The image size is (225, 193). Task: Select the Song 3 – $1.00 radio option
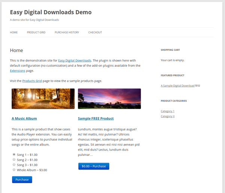(x=14, y=165)
